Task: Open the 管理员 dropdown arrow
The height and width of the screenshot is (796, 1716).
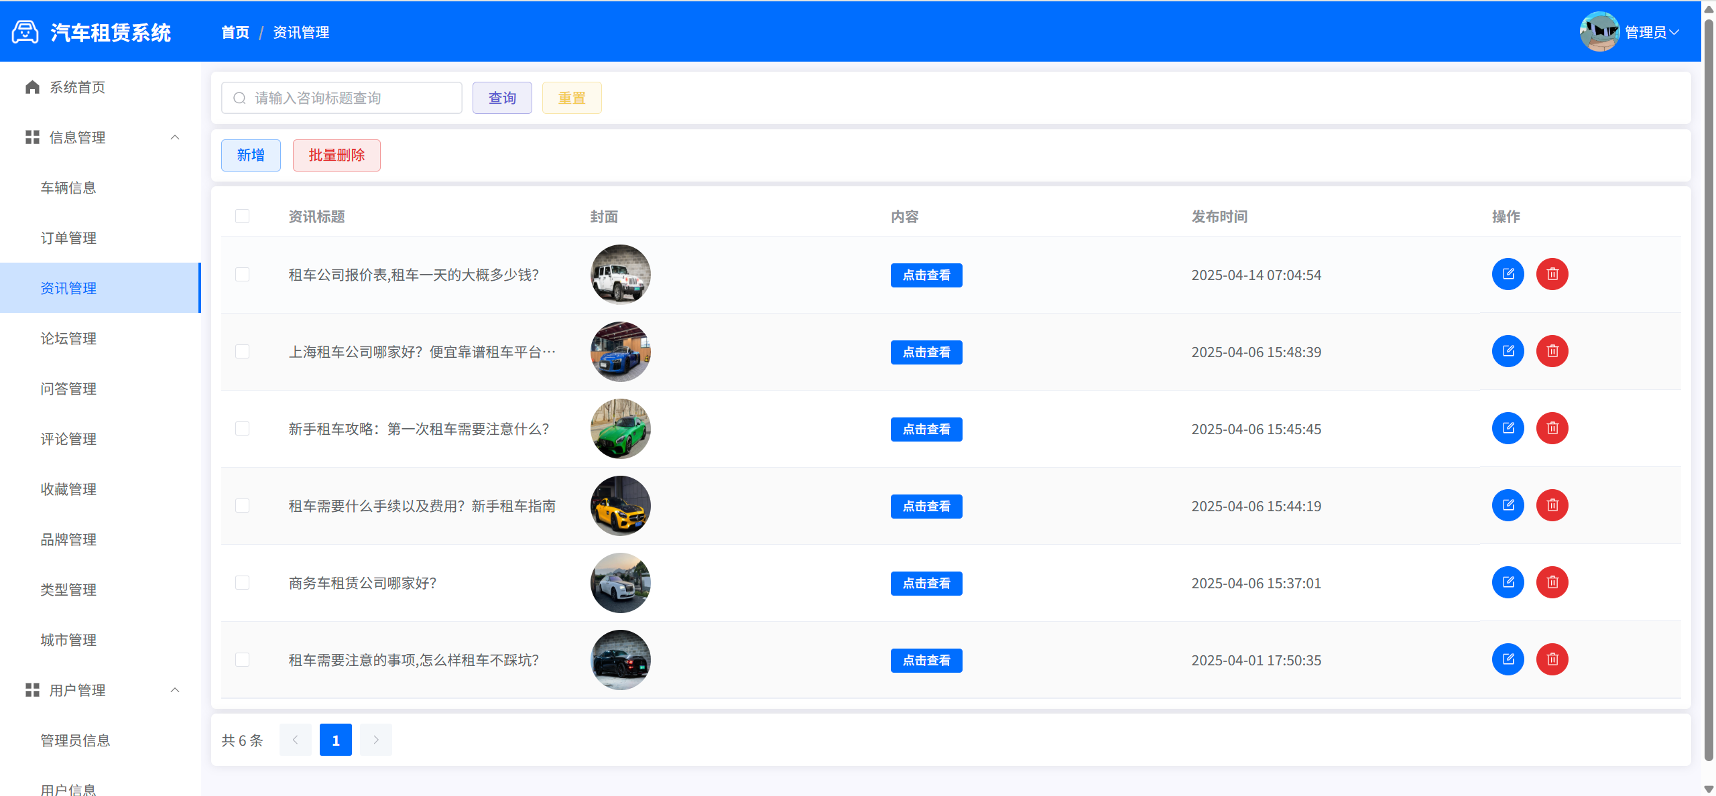Action: coord(1674,32)
